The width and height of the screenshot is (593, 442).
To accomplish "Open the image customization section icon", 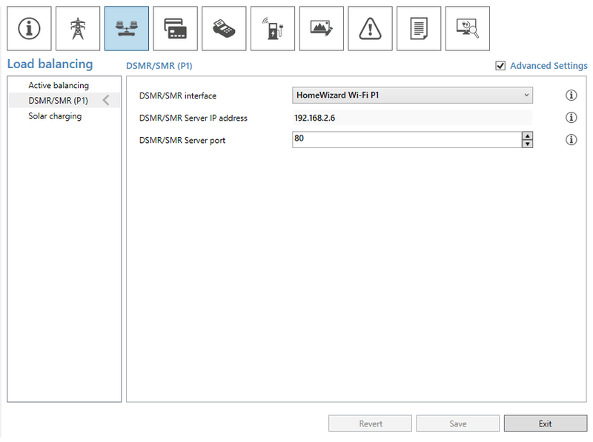I will (322, 28).
